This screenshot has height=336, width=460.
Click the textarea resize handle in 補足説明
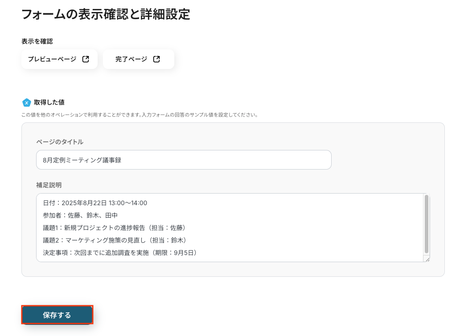(427, 259)
